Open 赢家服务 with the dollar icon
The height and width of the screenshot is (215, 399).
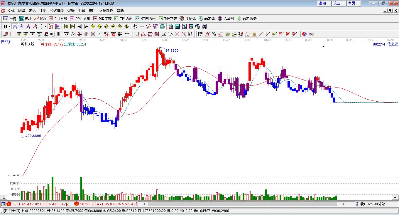247,19
